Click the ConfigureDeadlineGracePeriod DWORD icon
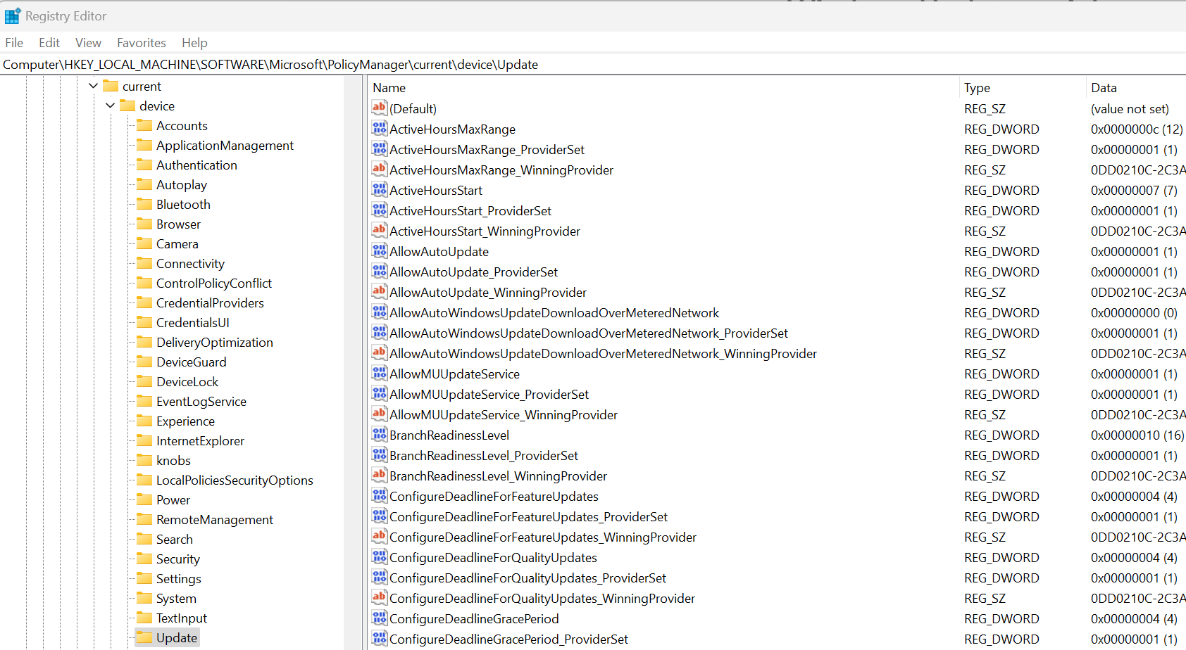Viewport: 1186px width, 650px height. [x=379, y=618]
